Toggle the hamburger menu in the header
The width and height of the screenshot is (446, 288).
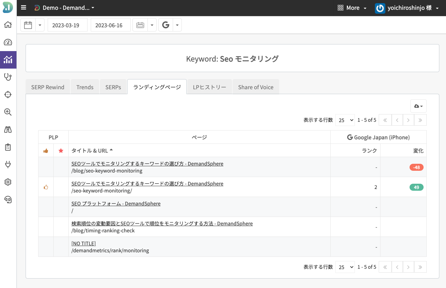click(x=23, y=8)
